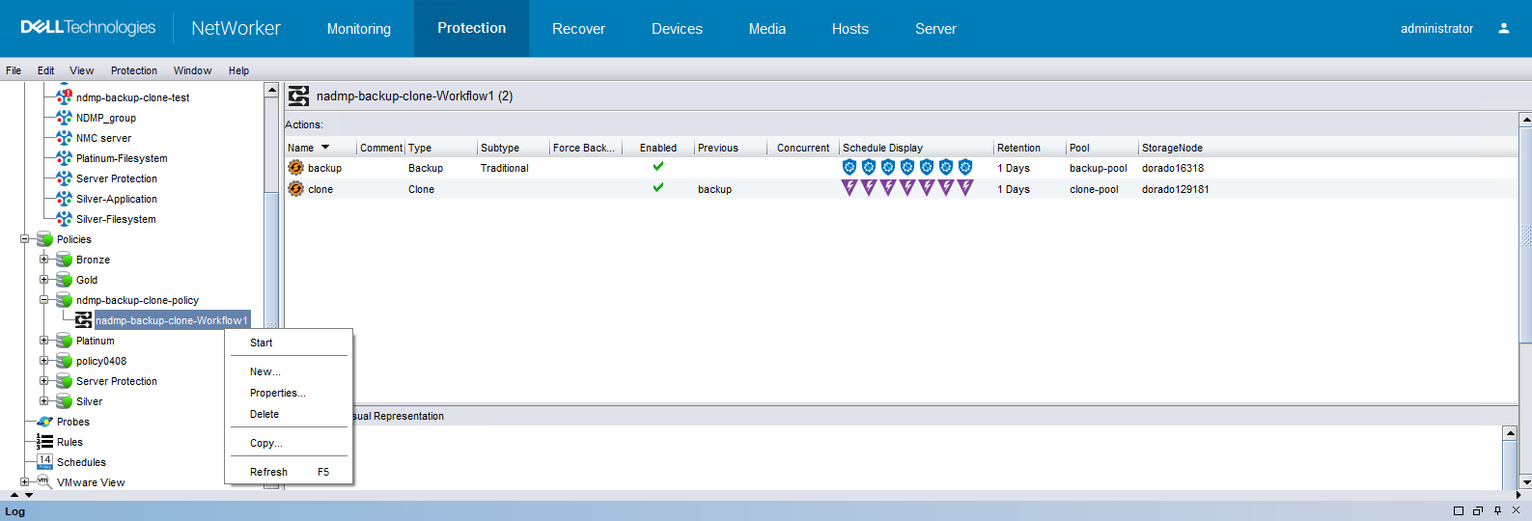Expand the VMware View node
The height and width of the screenshot is (521, 1532).
tap(24, 481)
